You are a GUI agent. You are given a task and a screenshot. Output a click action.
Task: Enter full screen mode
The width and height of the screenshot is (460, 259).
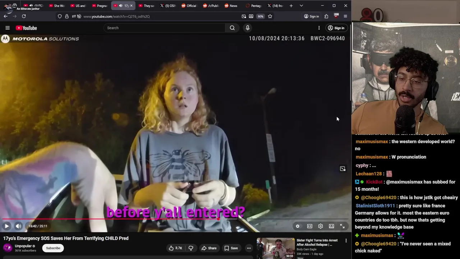[x=342, y=226]
